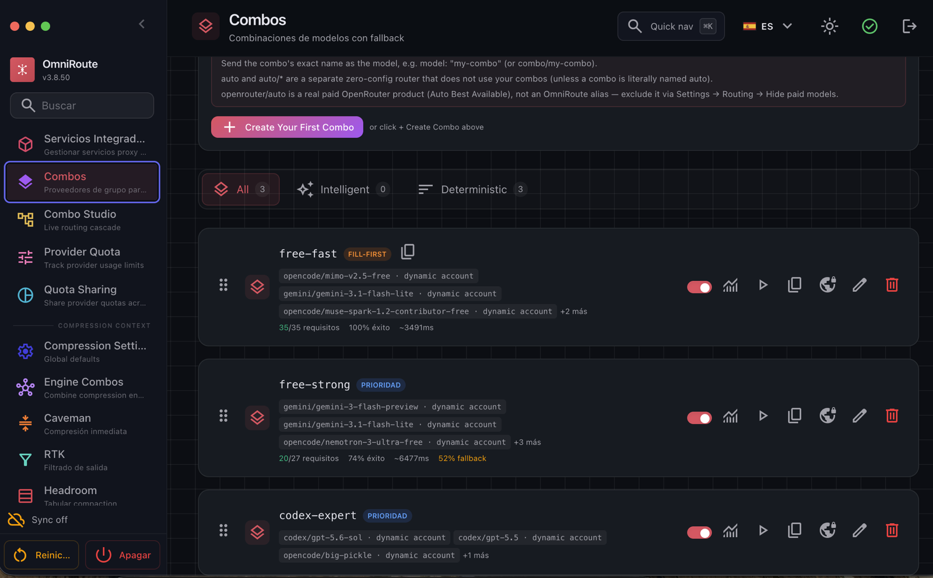Turn off the codex-expert combo toggle

699,533
